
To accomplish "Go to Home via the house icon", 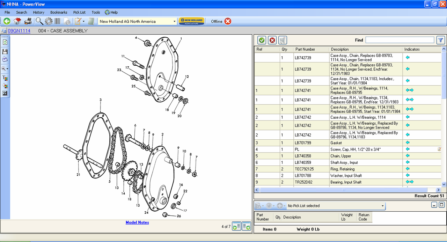I will 17,21.
